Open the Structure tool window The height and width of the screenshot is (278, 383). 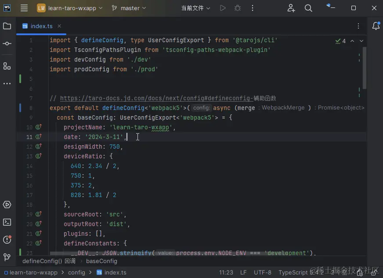click(7, 66)
